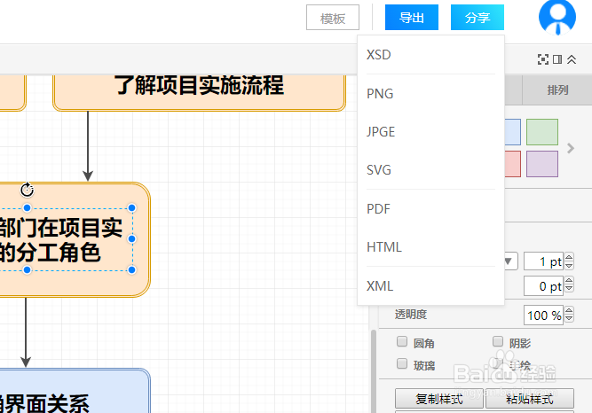The height and width of the screenshot is (413, 592).
Task: Export as PNG image
Action: pos(430,94)
